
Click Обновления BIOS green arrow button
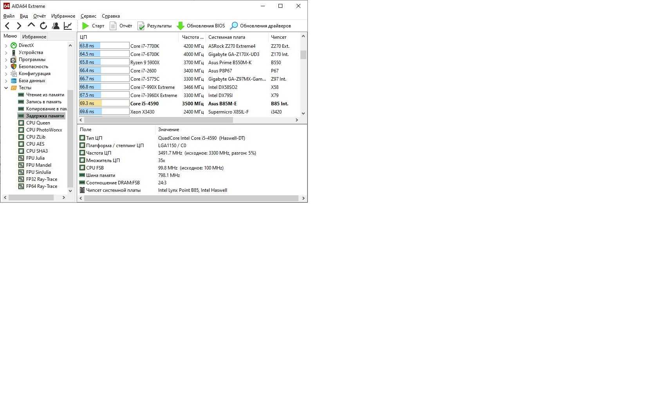click(x=201, y=26)
